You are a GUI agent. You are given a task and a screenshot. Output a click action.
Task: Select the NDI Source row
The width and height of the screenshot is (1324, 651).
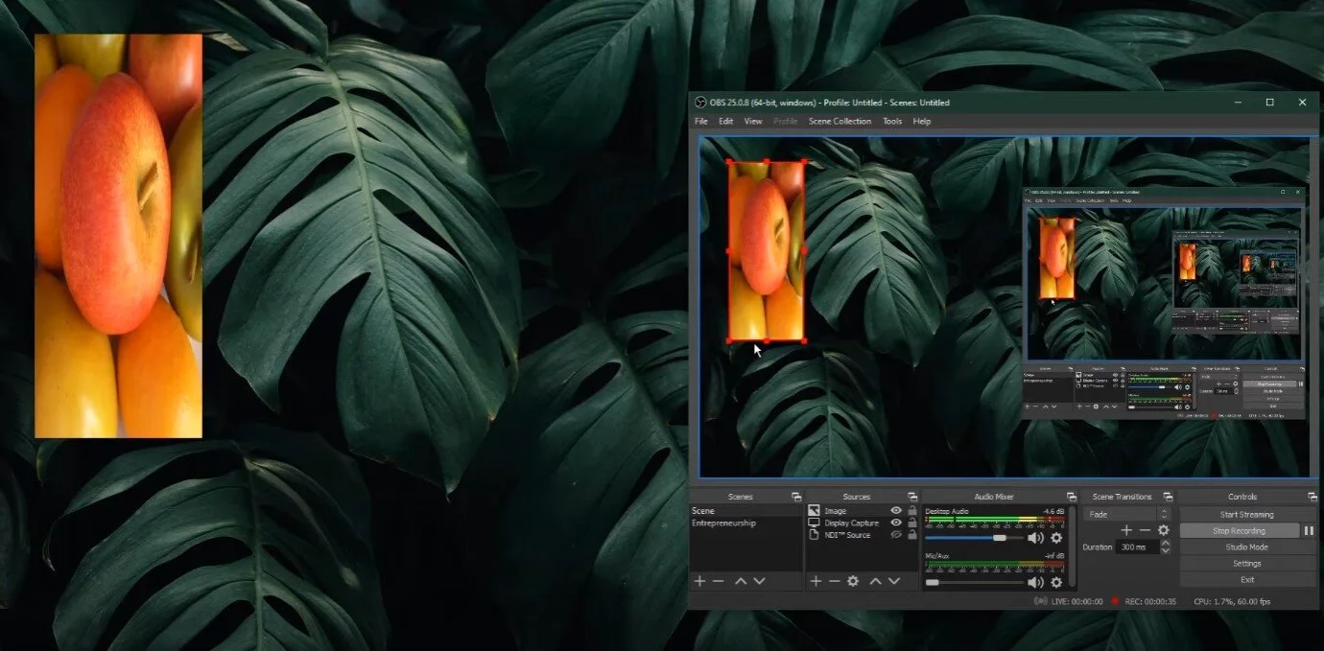tap(862, 535)
